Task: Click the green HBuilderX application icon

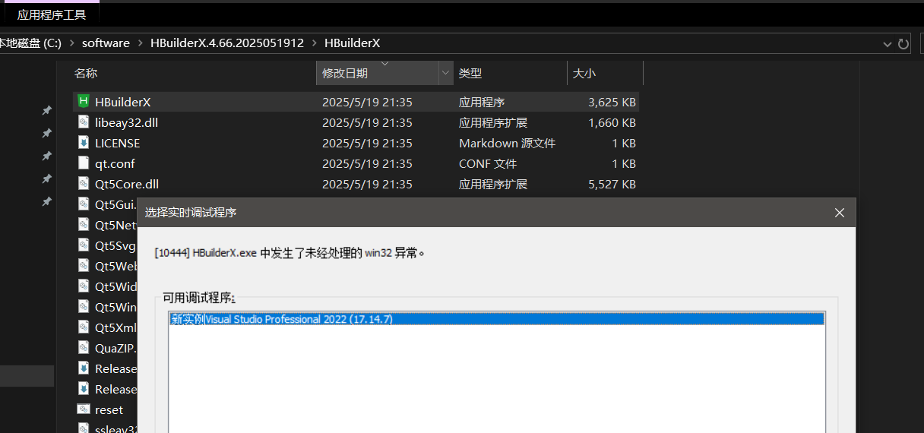Action: [x=84, y=101]
